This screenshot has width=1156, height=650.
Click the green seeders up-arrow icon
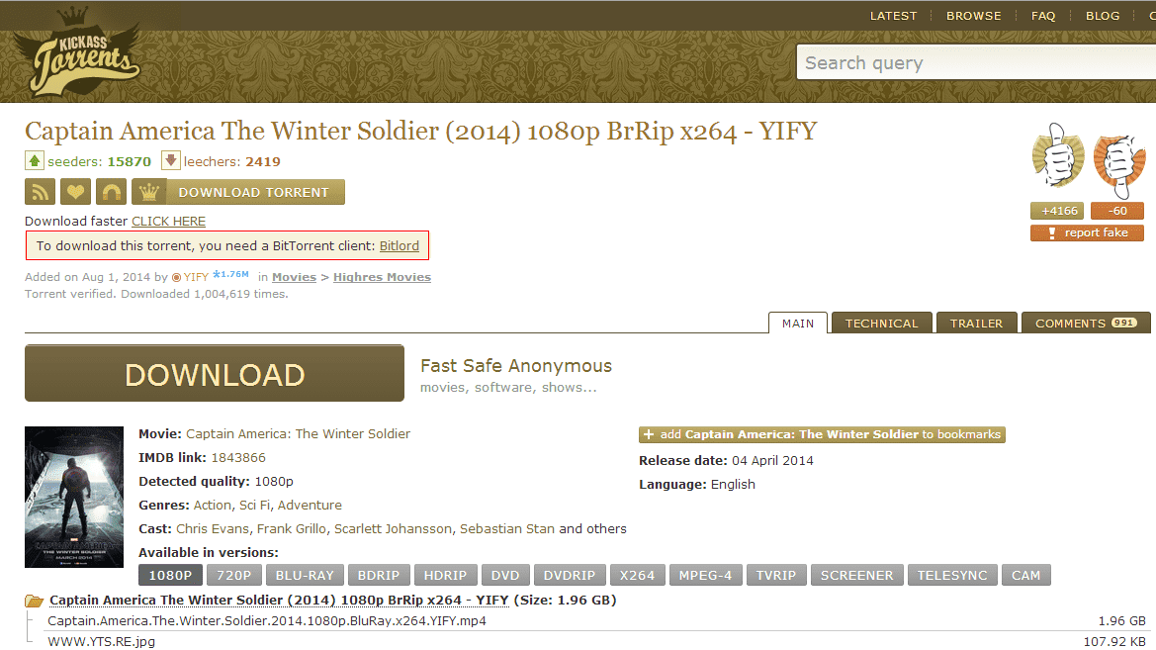(x=35, y=161)
